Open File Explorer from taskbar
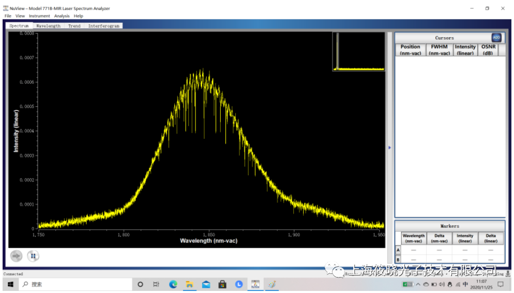This screenshot has width=514, height=293. 189,284
